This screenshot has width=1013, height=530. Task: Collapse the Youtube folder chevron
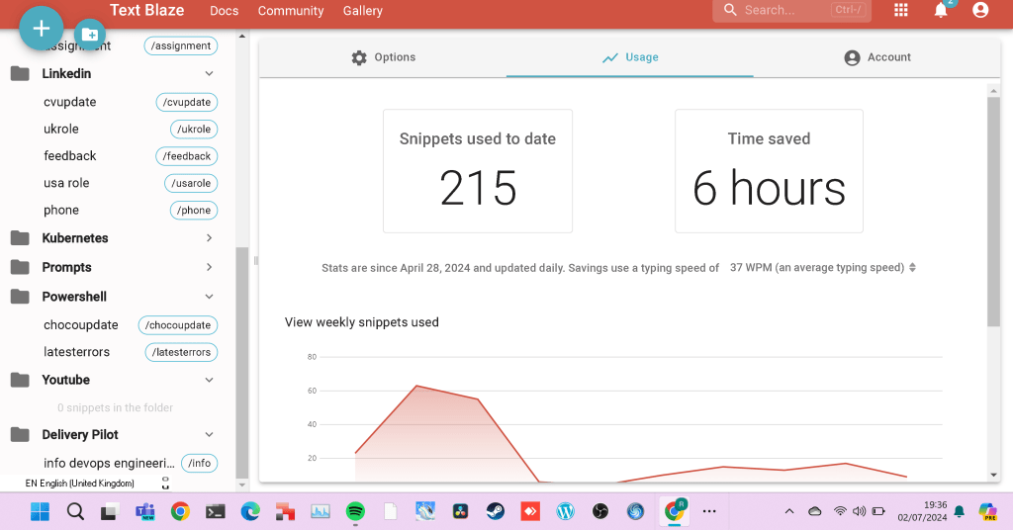(x=210, y=380)
